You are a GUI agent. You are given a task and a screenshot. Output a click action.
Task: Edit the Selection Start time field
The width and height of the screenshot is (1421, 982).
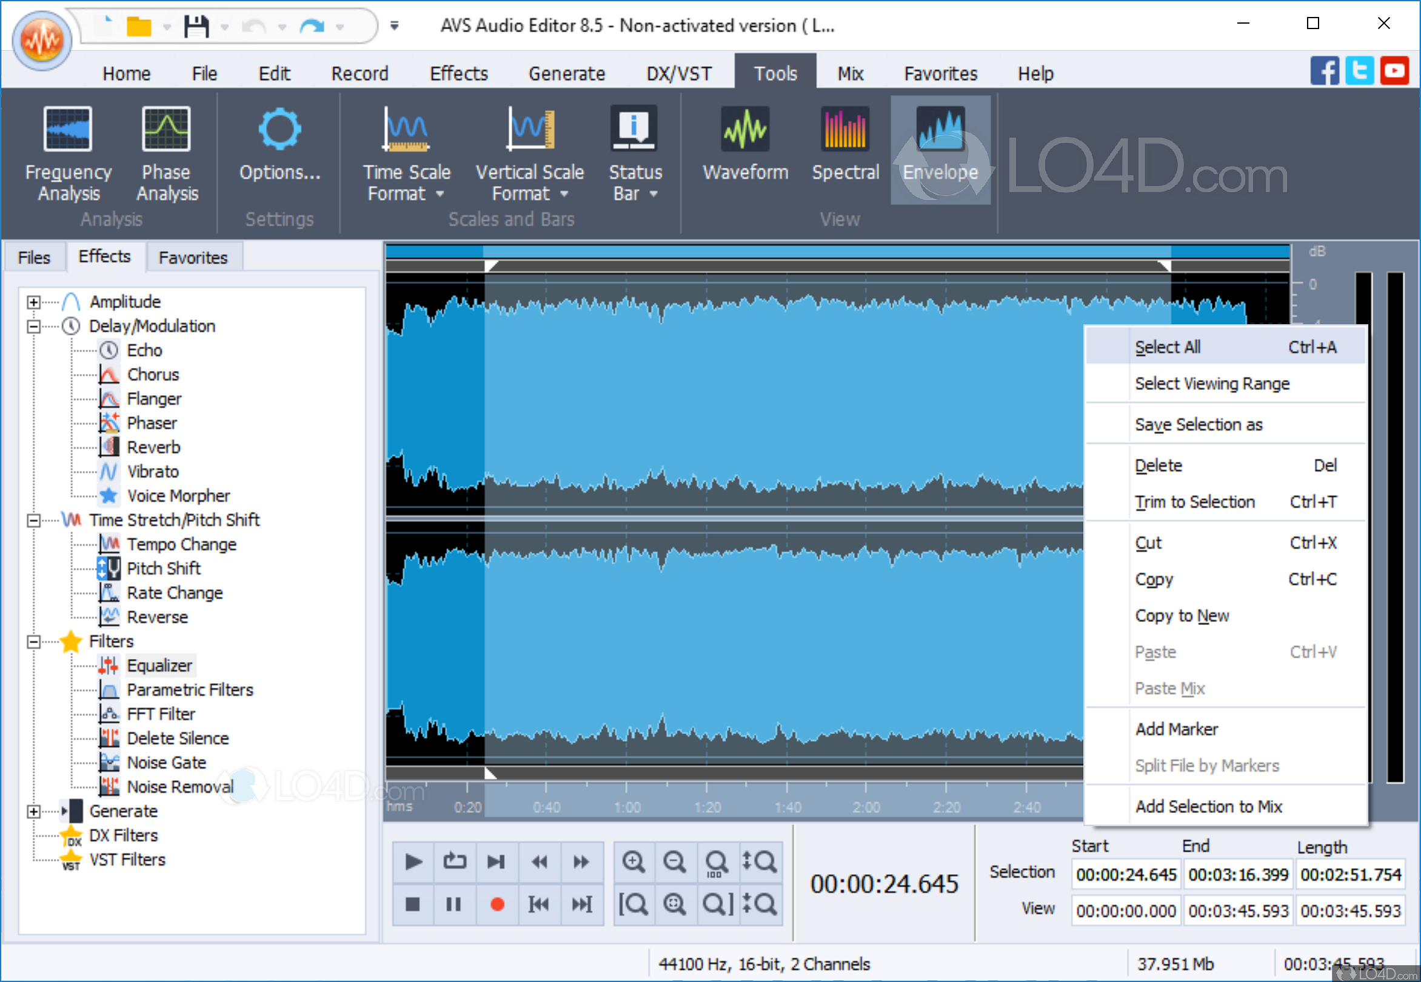[1125, 873]
